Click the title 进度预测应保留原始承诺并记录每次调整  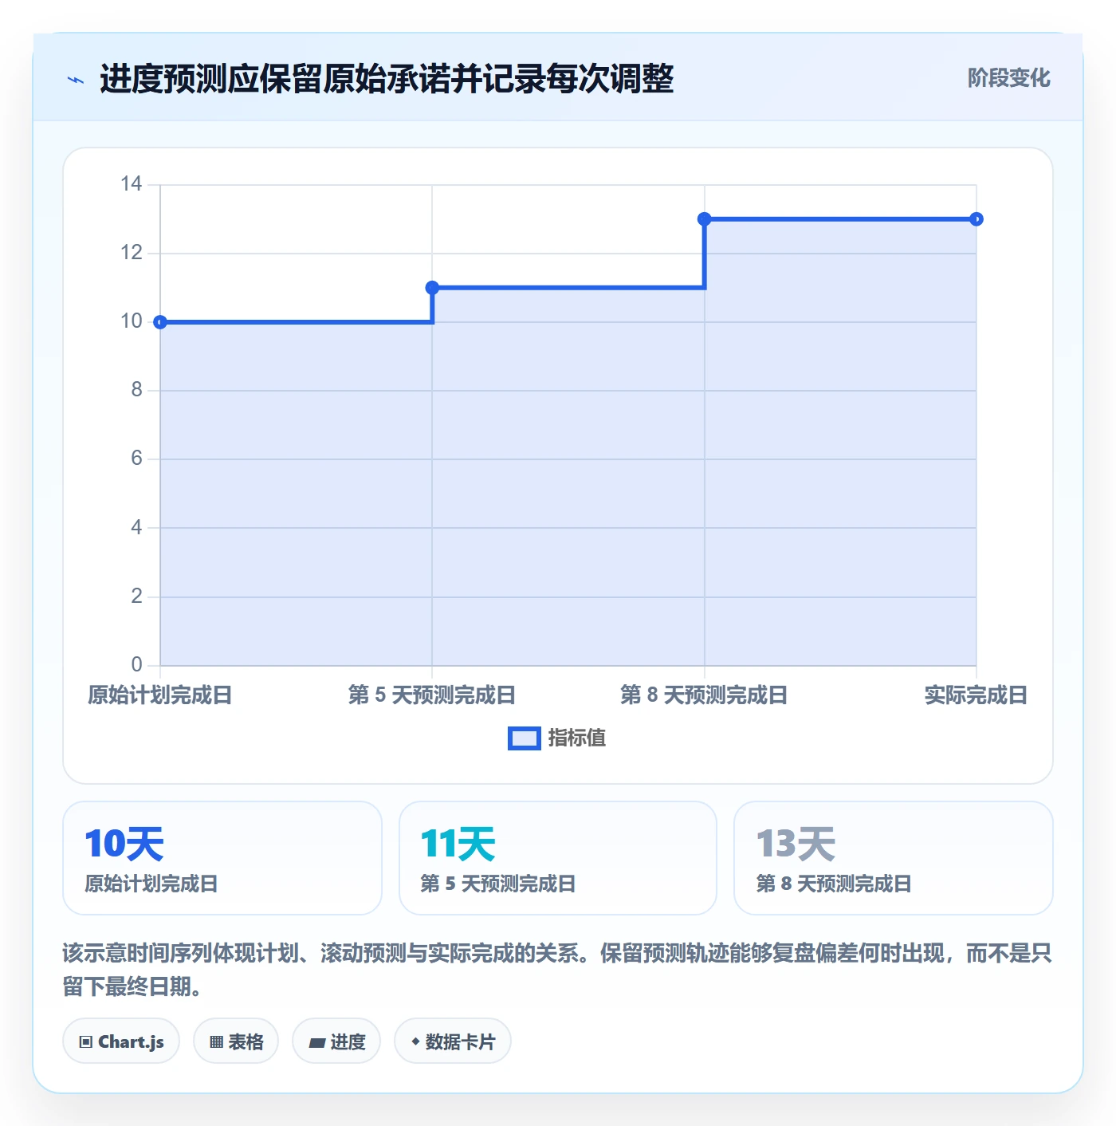[x=387, y=79]
